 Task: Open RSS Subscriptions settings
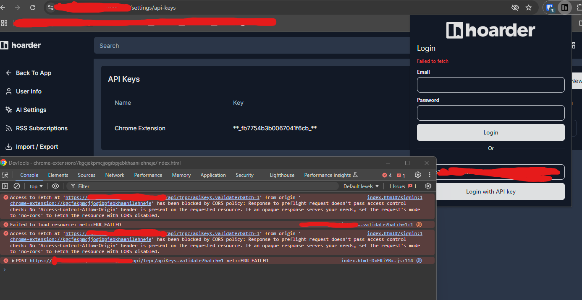click(37, 128)
